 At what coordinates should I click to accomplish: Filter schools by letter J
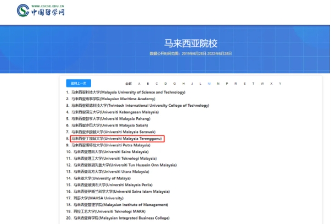tap(192, 84)
